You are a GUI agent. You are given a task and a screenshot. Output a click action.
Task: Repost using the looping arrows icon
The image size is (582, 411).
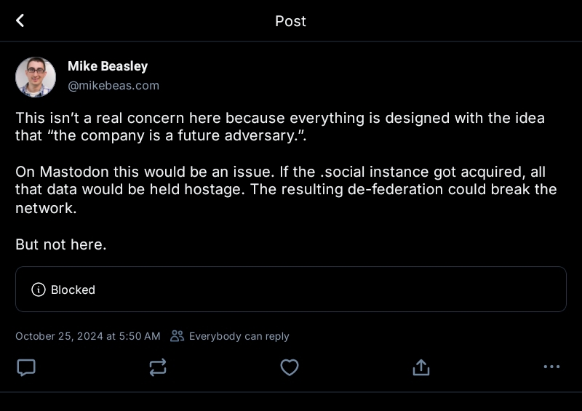(x=158, y=367)
